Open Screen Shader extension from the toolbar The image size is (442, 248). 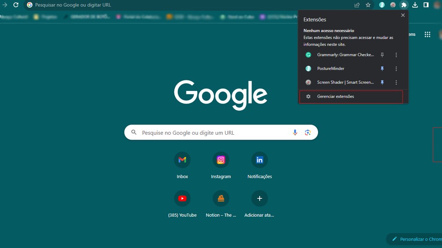(393, 5)
